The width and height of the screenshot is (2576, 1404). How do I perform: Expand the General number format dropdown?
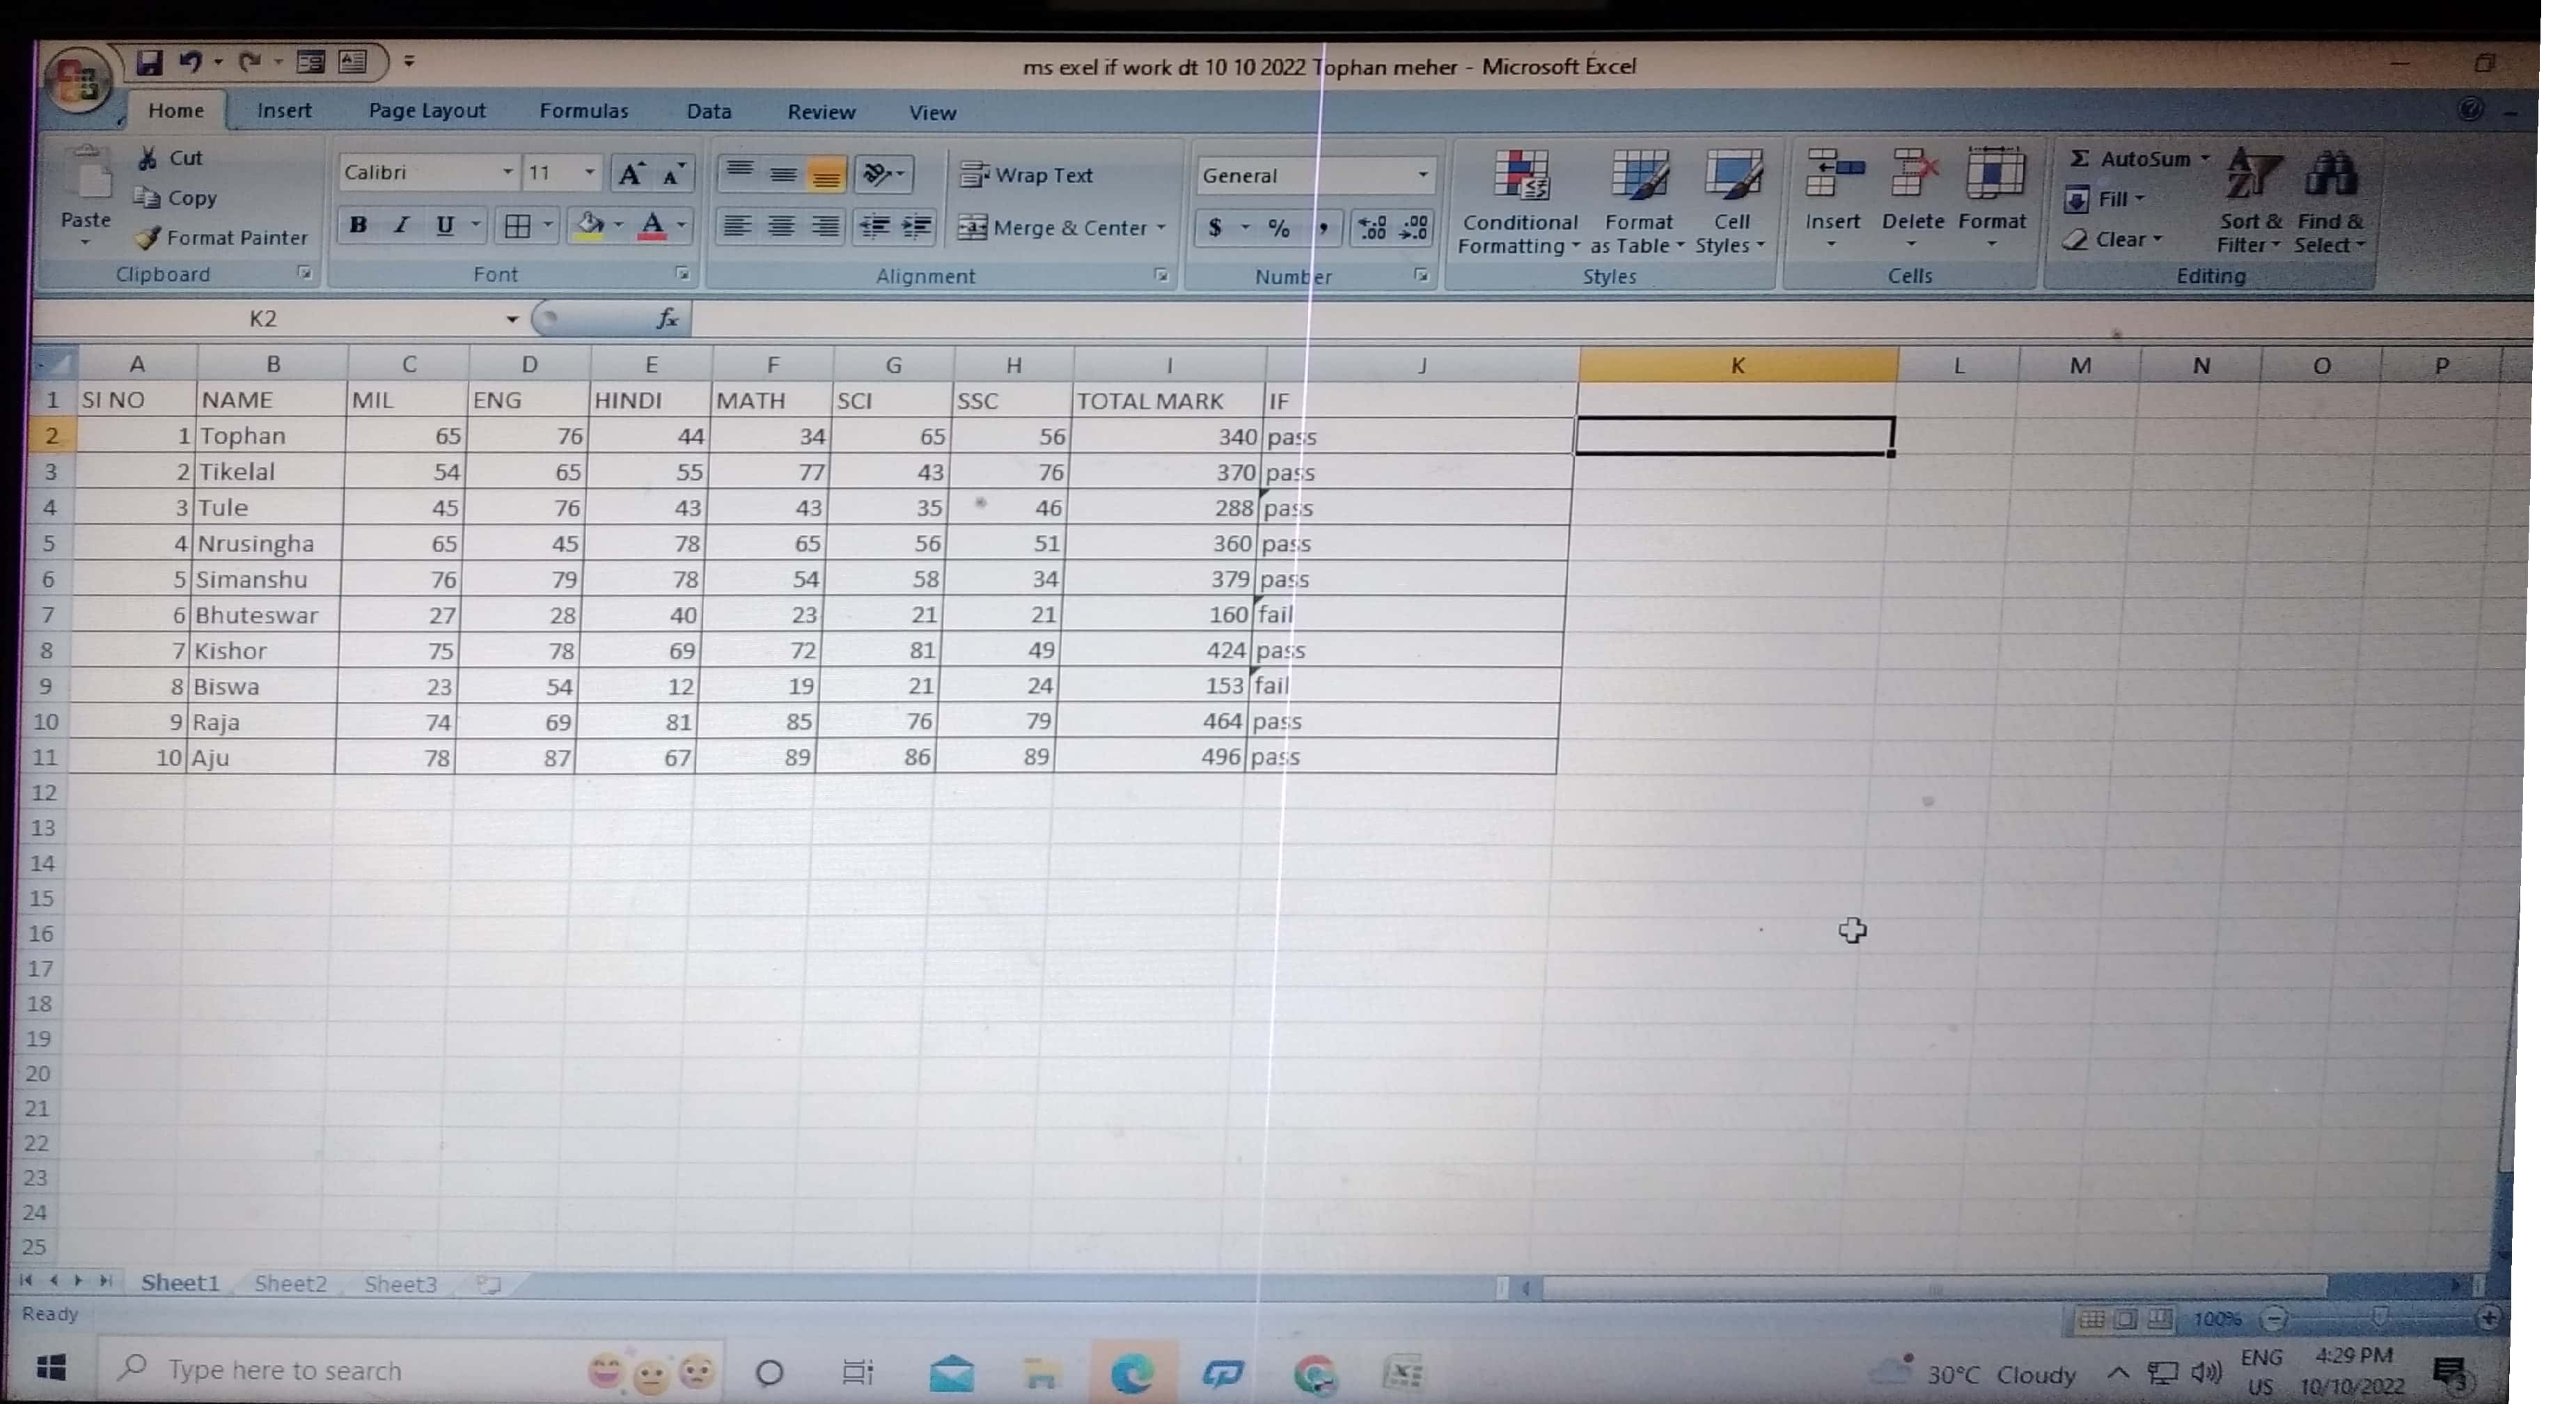tap(1421, 176)
